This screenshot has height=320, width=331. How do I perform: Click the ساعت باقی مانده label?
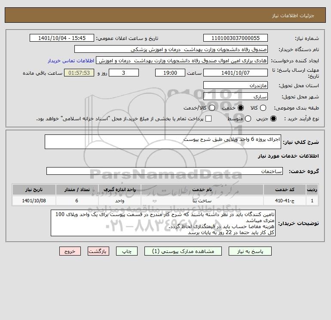43,73
